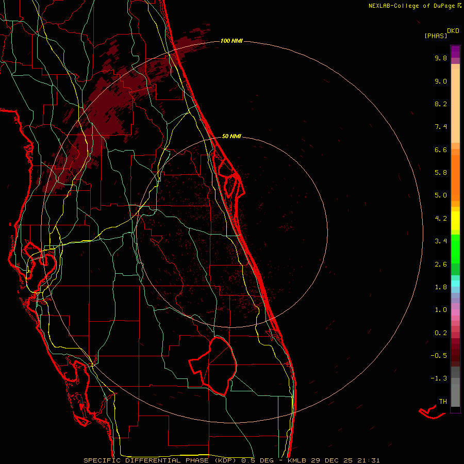Click the 100 NMI range ring label
The image size is (464, 464).
point(231,41)
